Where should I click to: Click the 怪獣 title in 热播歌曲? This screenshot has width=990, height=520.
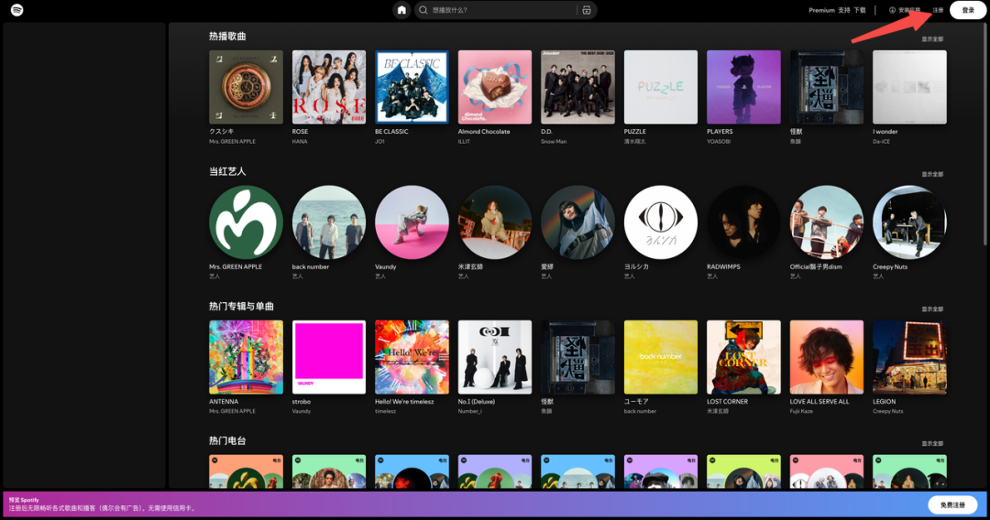pos(796,132)
